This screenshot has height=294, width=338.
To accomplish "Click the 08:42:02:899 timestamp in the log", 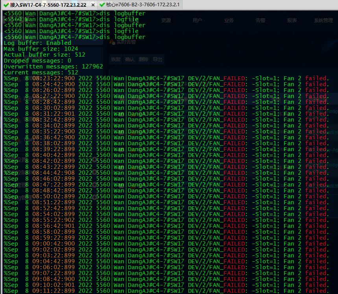I will coord(54,161).
